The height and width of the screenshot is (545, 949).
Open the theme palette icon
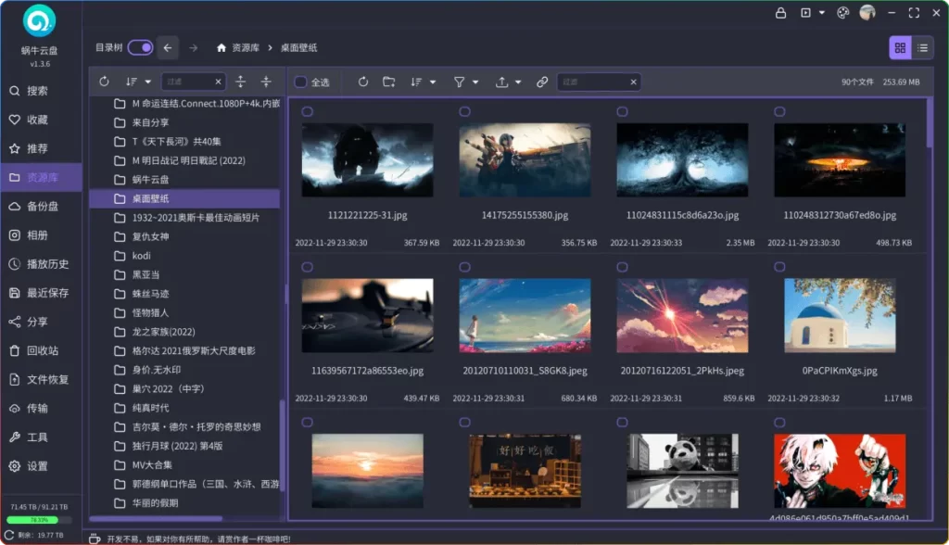(x=842, y=13)
